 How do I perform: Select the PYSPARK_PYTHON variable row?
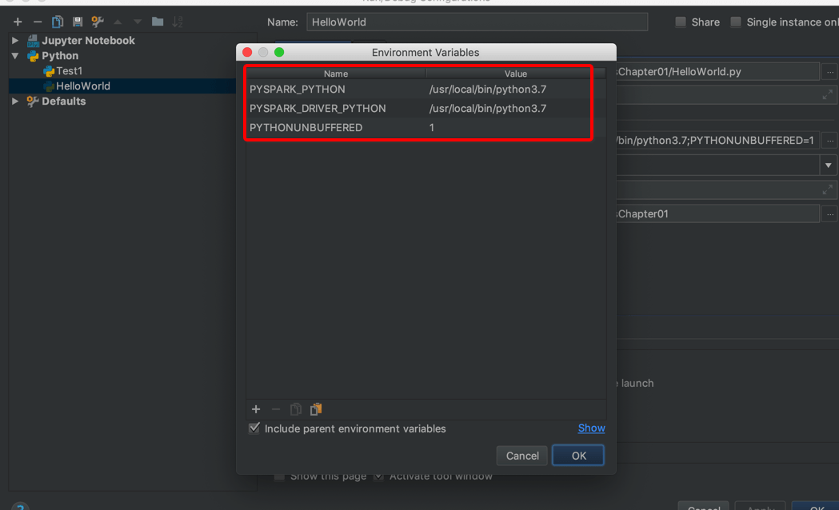pos(336,90)
